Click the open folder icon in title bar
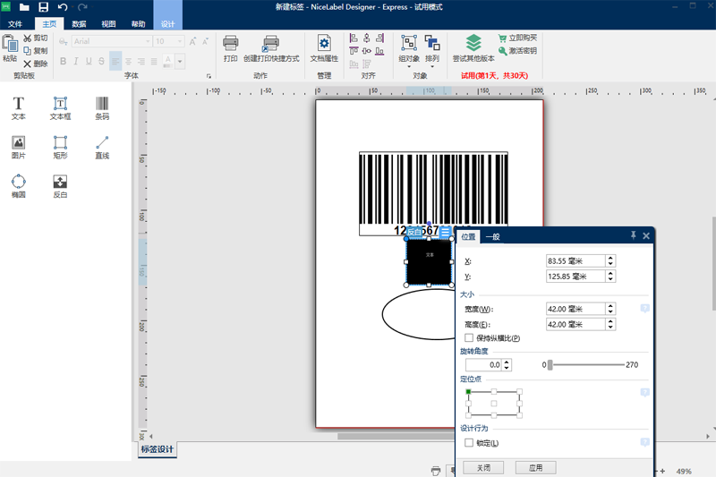Screen dimensions: 716x477 coord(24,7)
